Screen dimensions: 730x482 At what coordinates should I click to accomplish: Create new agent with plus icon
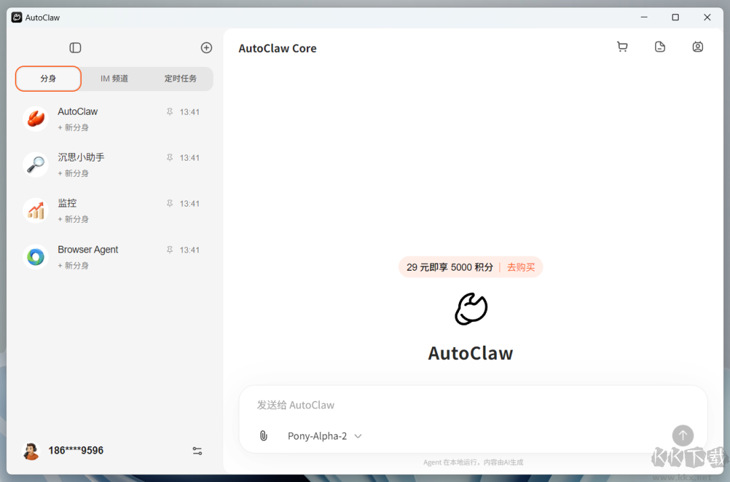[x=206, y=47]
